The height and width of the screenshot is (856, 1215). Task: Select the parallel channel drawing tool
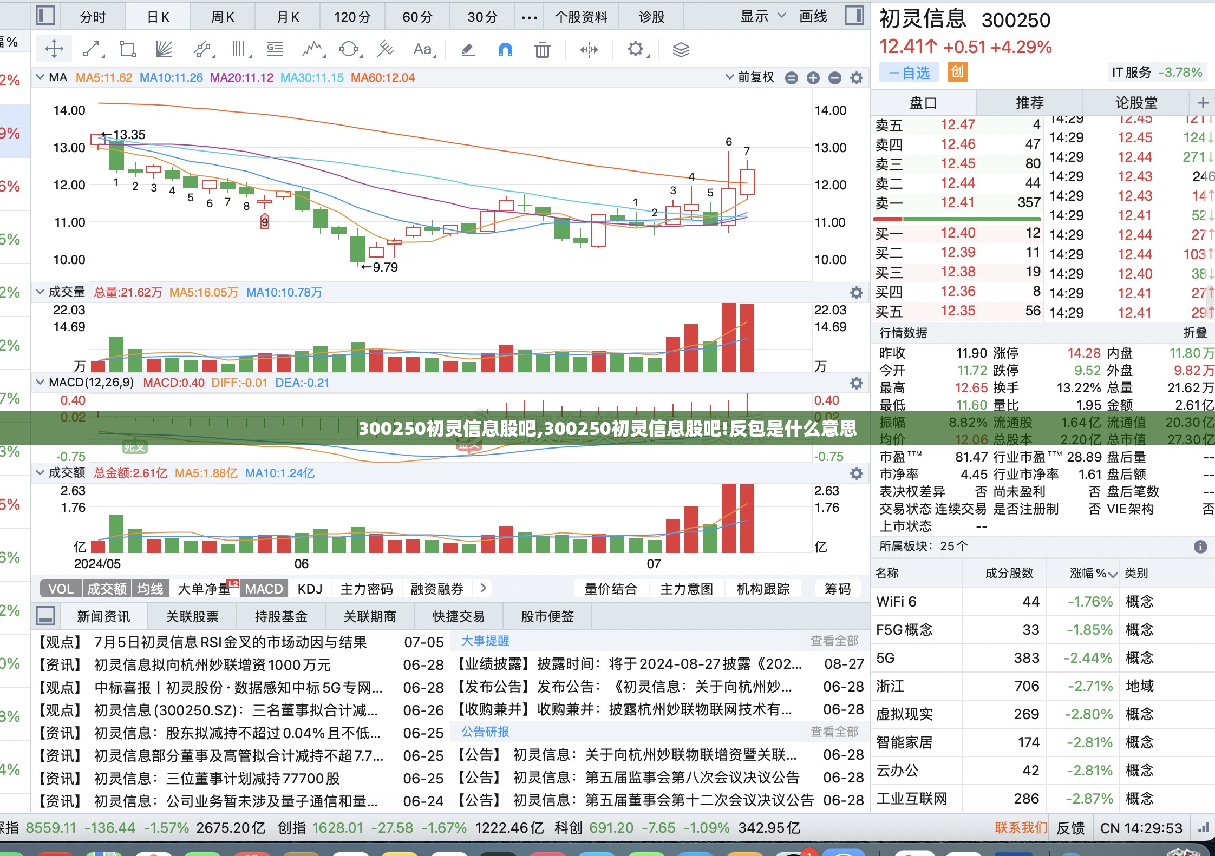(x=203, y=49)
